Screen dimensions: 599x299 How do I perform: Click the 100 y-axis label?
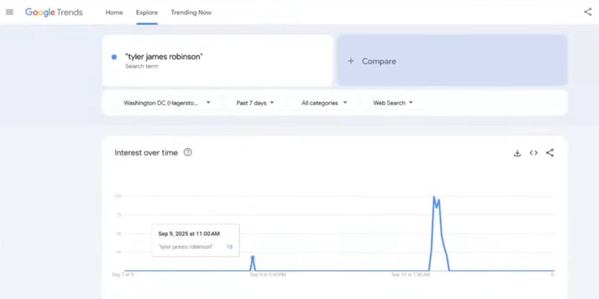click(118, 196)
